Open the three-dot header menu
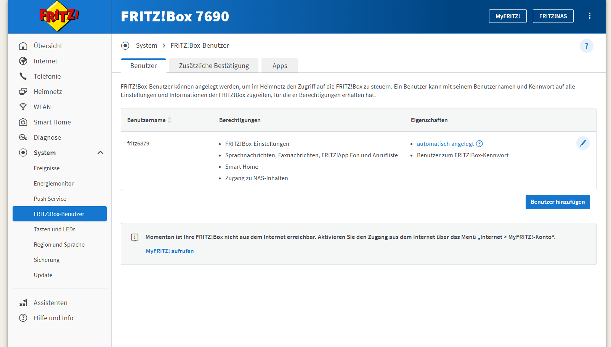 [x=589, y=16]
